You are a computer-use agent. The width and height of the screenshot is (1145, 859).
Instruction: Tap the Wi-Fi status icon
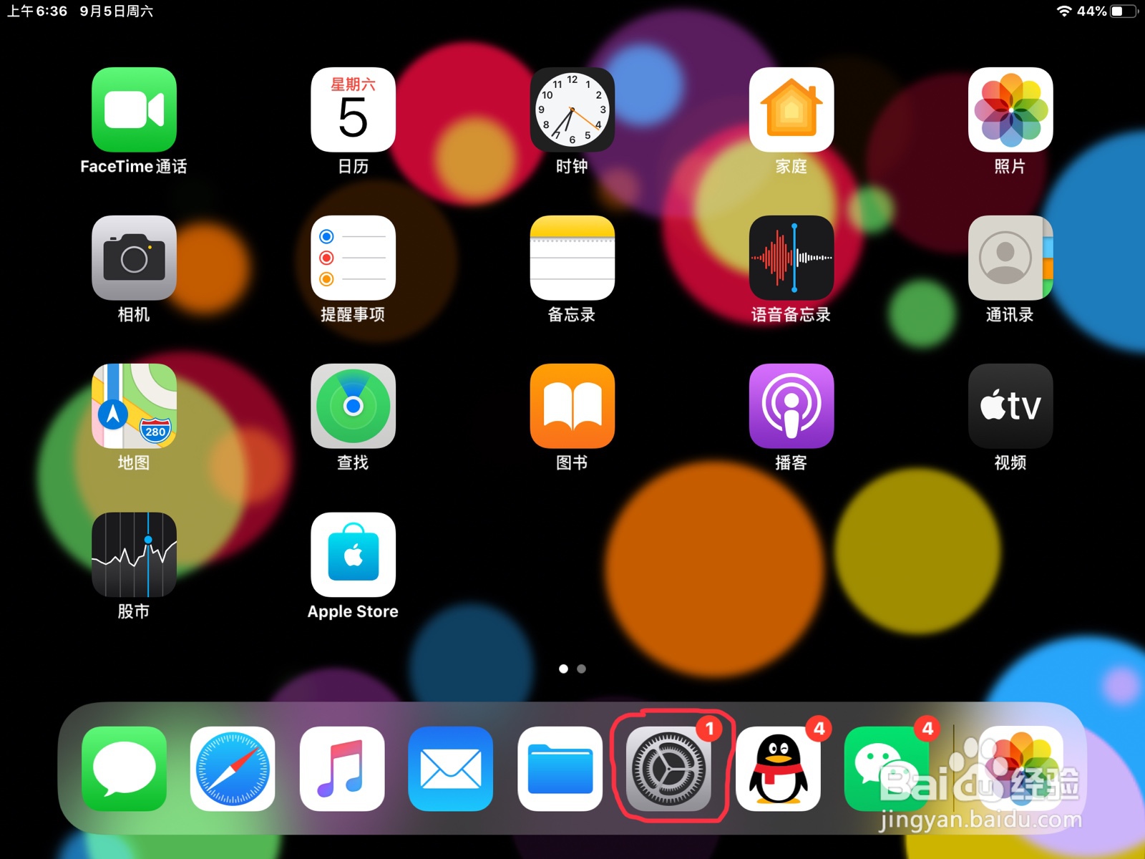[1064, 11]
